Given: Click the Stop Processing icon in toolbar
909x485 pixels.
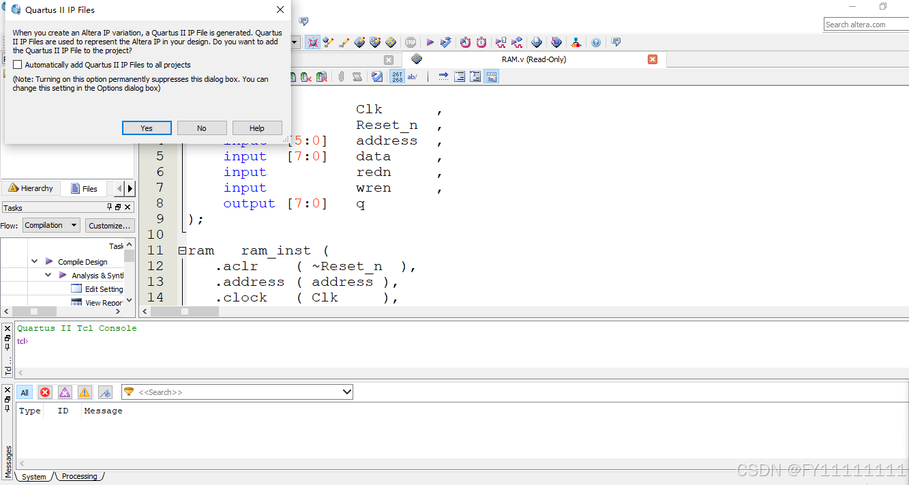Looking at the screenshot, I should (410, 42).
